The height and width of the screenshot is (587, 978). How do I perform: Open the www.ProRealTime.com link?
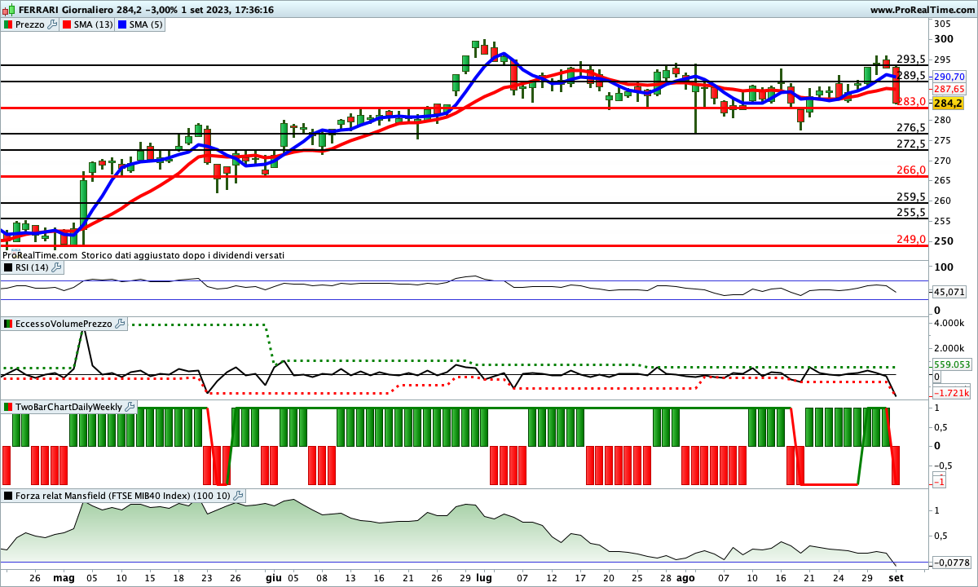[x=921, y=10]
